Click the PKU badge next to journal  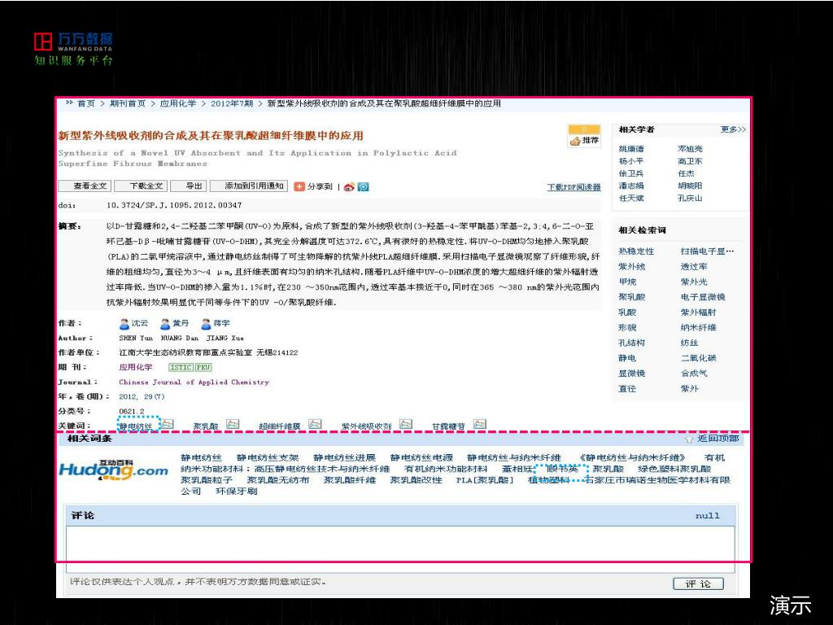pos(203,367)
